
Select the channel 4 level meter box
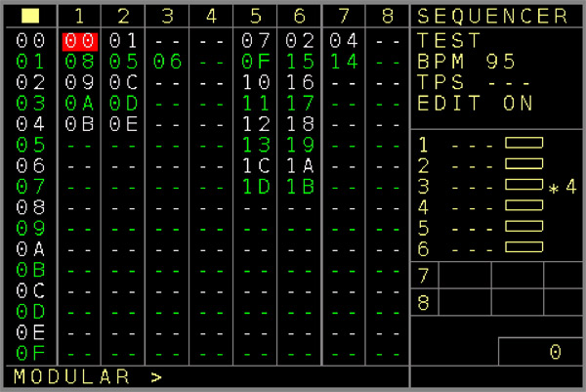(x=523, y=205)
